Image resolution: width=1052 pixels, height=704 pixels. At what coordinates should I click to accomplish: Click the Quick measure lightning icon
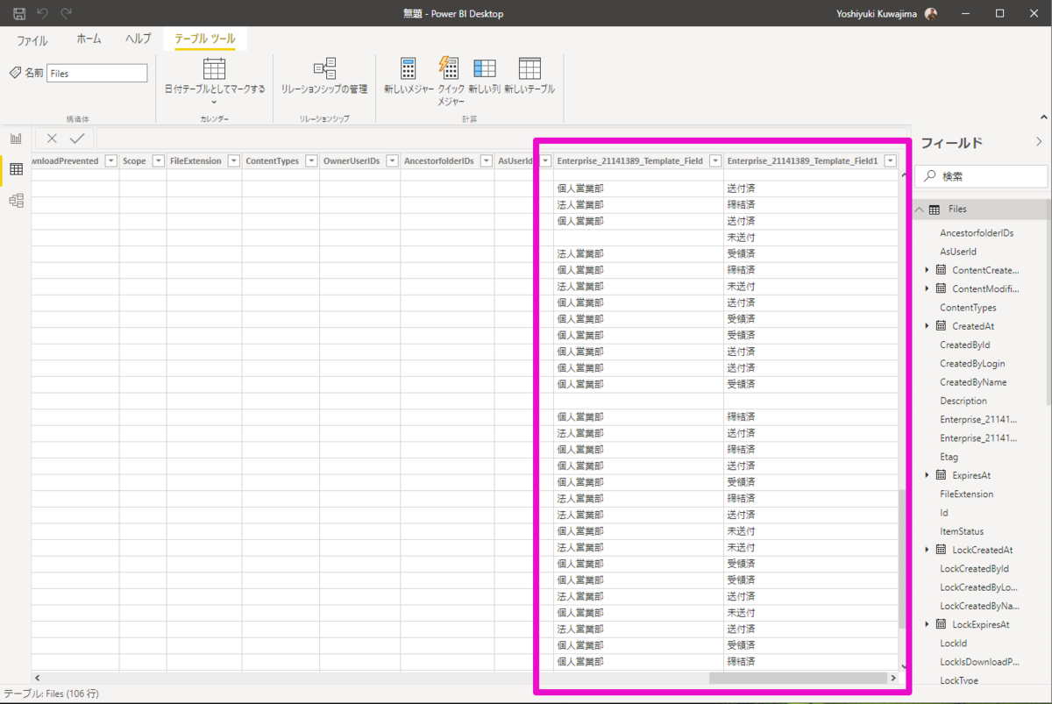pyautogui.click(x=447, y=69)
